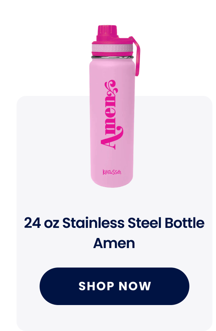Click the word "Bottle" in the product title
The image size is (216, 331).
[184, 223]
